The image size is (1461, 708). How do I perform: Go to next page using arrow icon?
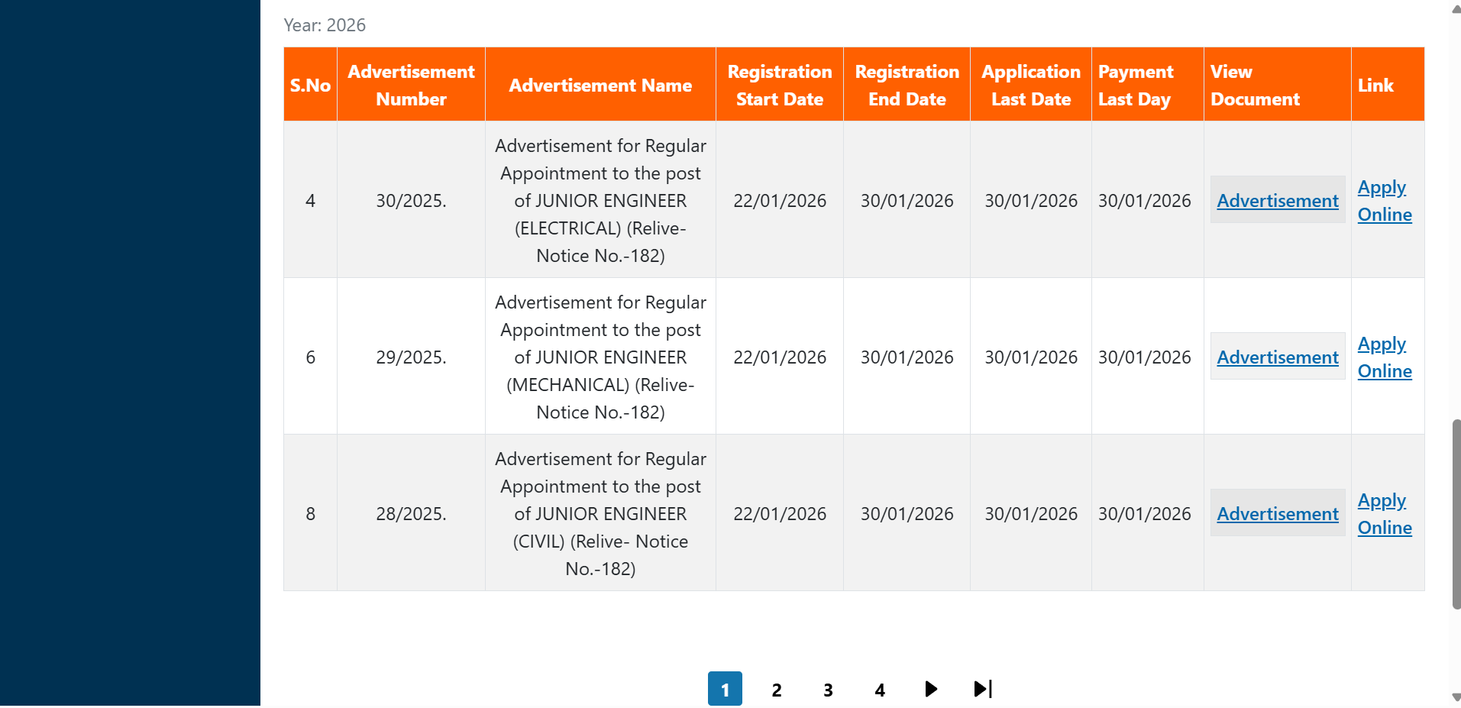click(x=930, y=688)
